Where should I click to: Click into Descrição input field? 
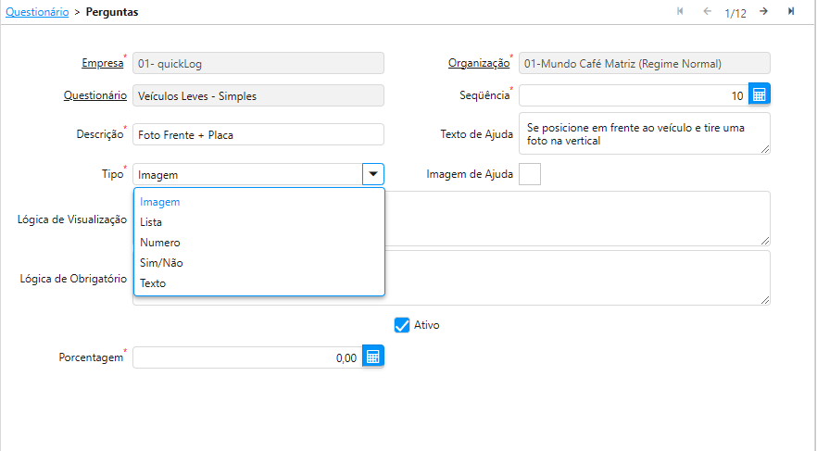tap(258, 135)
